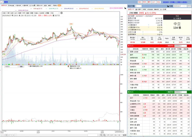
Task: Click the search magnifier icon at top left
Action: click(x=1, y=2)
